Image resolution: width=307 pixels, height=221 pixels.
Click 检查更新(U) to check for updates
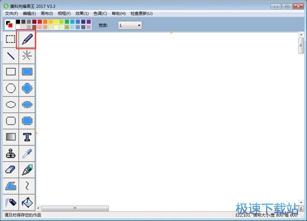pos(141,14)
